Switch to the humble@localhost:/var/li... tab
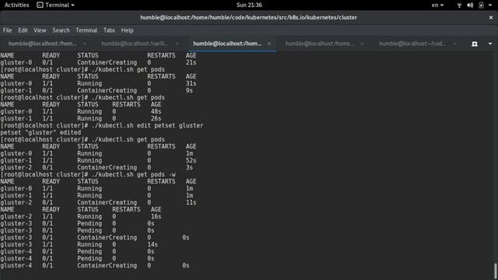The width and height of the screenshot is (498, 280). tap(135, 44)
